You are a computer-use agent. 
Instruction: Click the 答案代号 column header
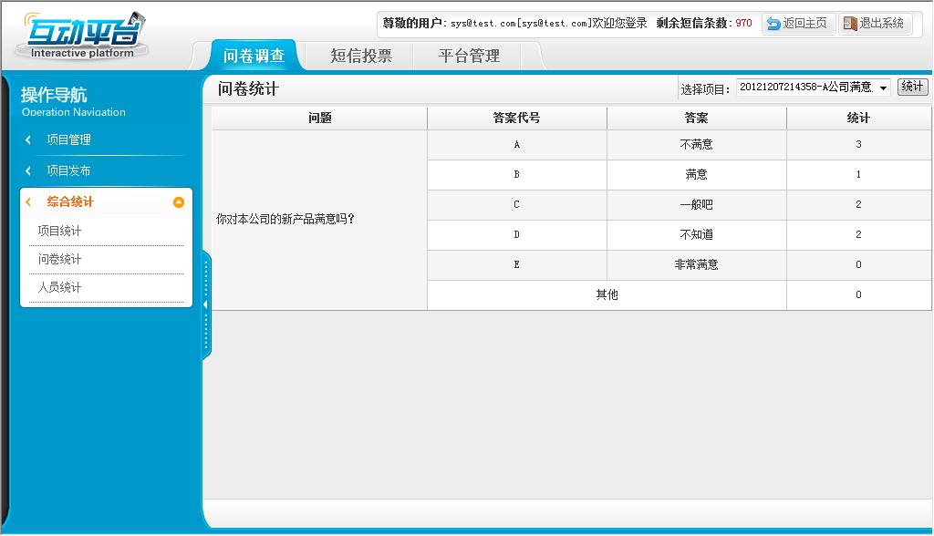tap(517, 118)
